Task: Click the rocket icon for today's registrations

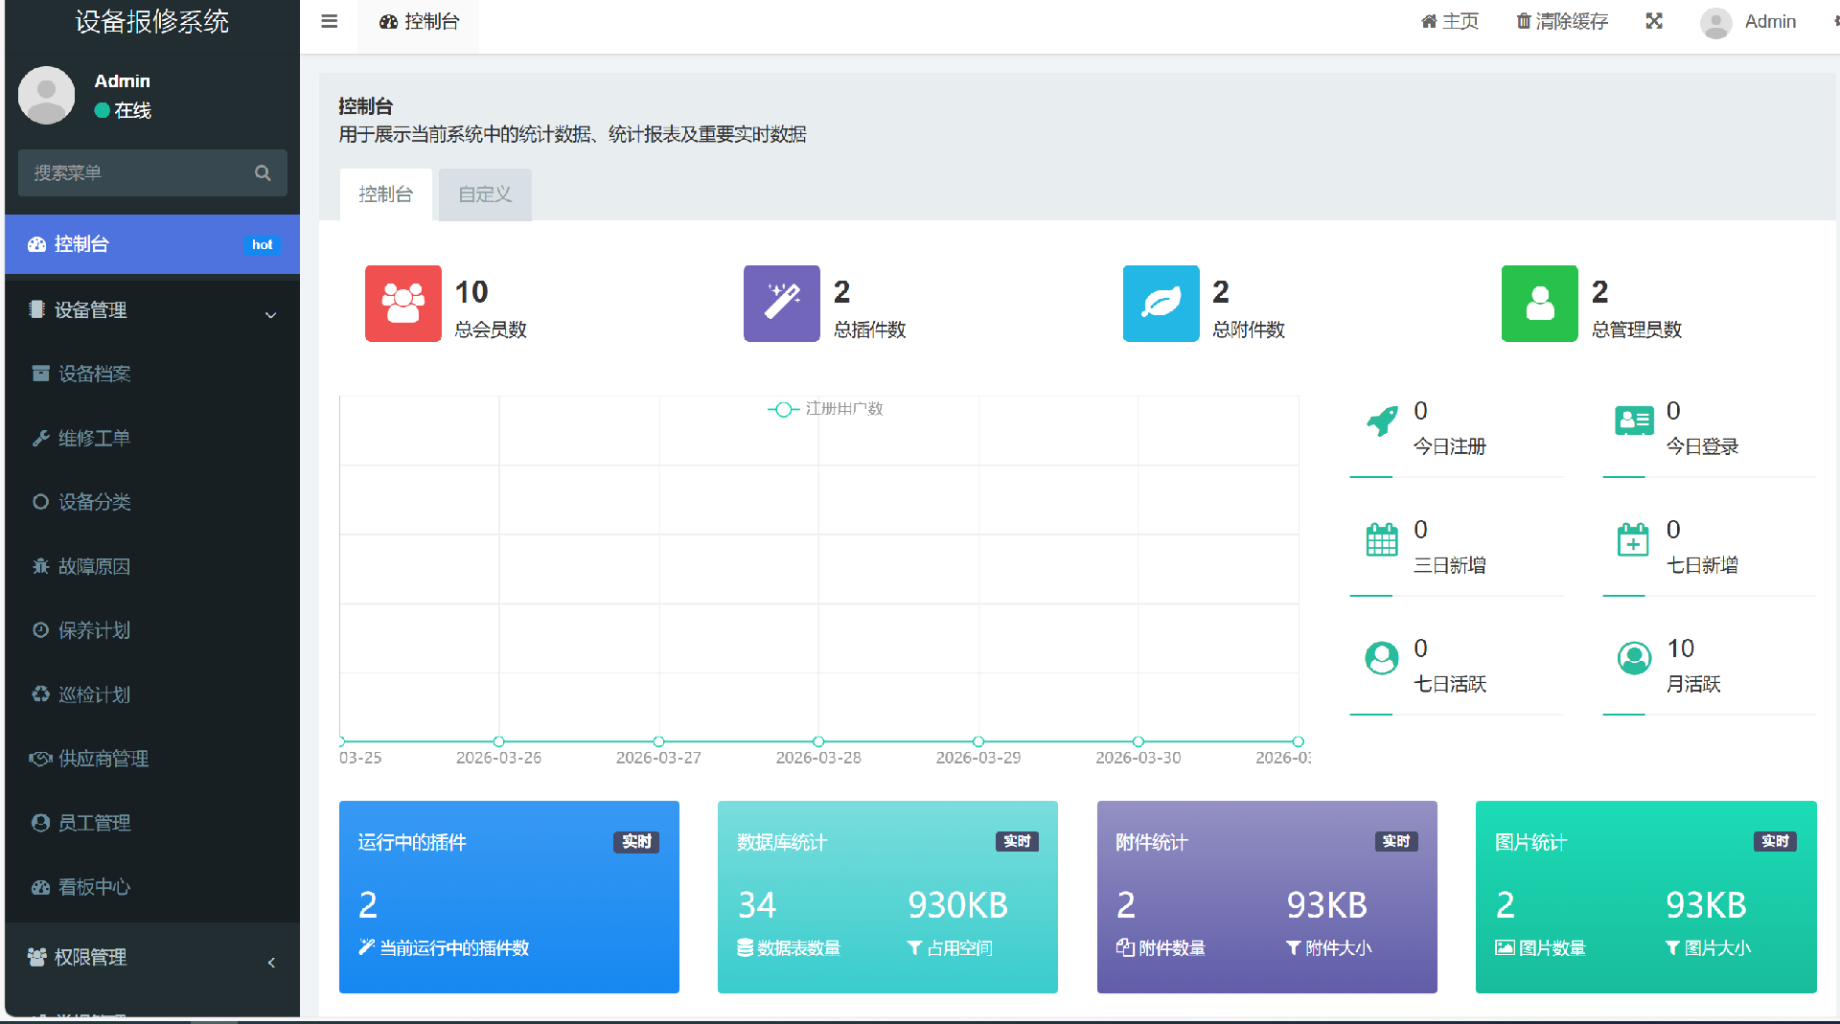Action: (x=1381, y=421)
